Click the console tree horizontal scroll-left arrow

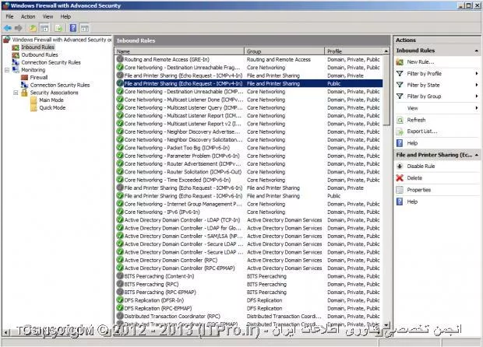(5, 332)
